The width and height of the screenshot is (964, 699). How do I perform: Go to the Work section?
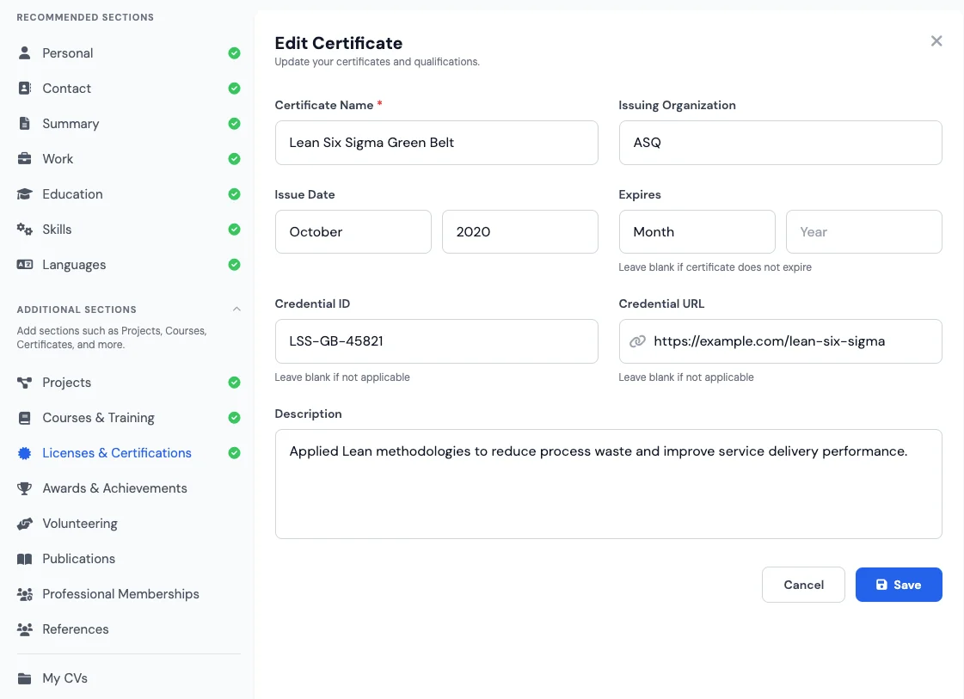coord(128,158)
